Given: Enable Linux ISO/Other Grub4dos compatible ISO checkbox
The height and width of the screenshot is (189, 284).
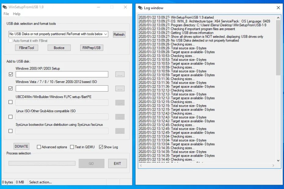Looking at the screenshot, I should pos(10,117).
